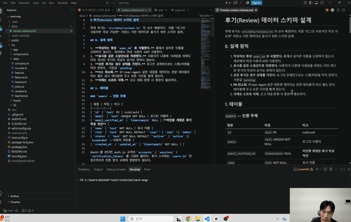
Task: Add a new terminal with plus icon
Action: point(317,169)
